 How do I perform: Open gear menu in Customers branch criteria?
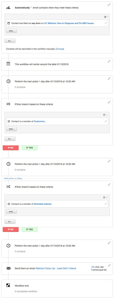click(x=105, y=115)
